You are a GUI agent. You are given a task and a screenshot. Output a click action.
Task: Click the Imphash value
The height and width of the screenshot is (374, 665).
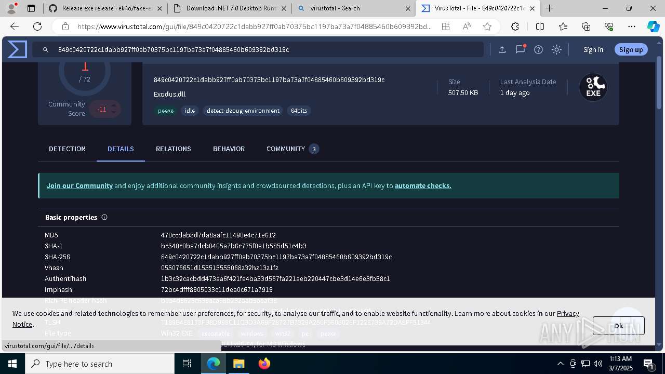click(217, 290)
